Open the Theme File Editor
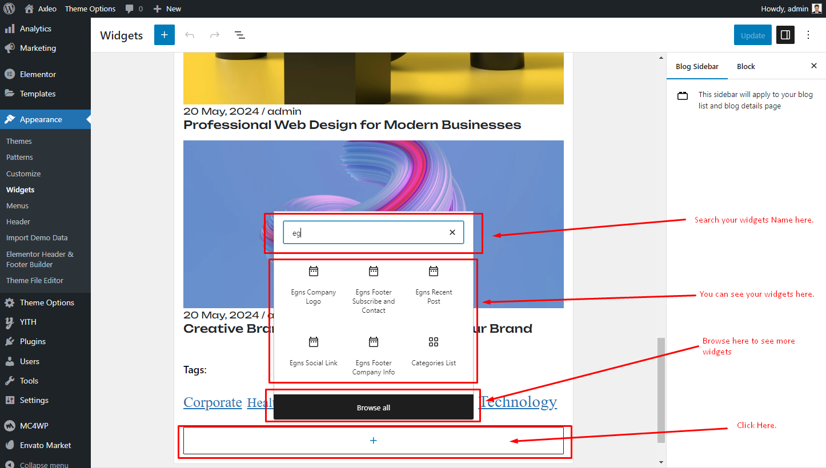This screenshot has height=468, width=826. tap(35, 280)
